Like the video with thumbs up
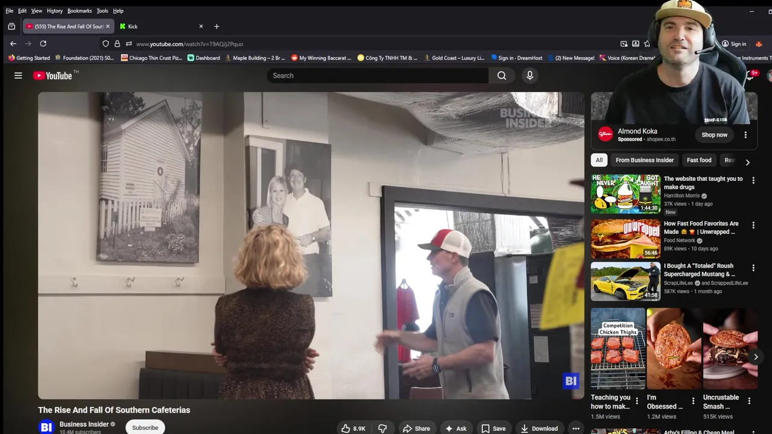The height and width of the screenshot is (434, 772). (x=353, y=428)
